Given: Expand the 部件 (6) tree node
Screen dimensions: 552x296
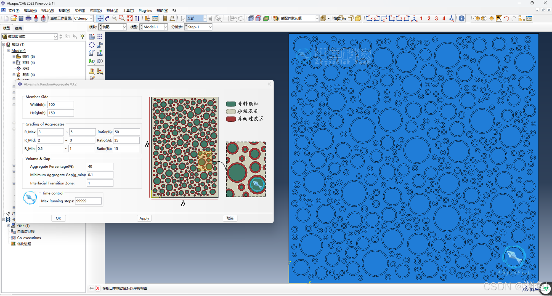Looking at the screenshot, I should 14,57.
